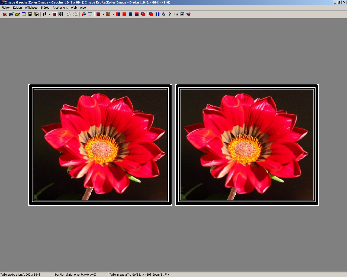Click the four-arrow easy adjustment icon
The image size is (347, 277).
(x=61, y=14)
